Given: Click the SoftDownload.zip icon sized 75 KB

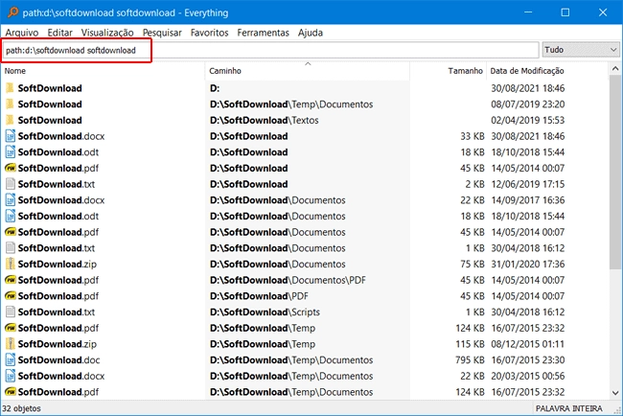Looking at the screenshot, I should pos(10,264).
